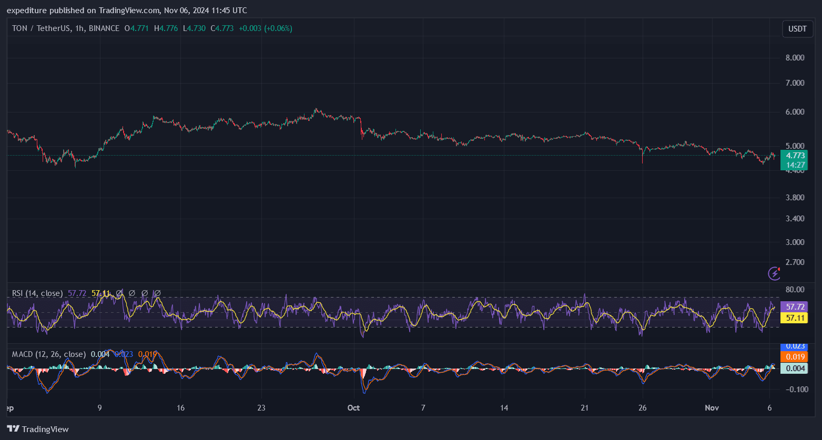The width and height of the screenshot is (822, 440).
Task: Select the RSI (14, close) indicator label
Action: (x=37, y=293)
